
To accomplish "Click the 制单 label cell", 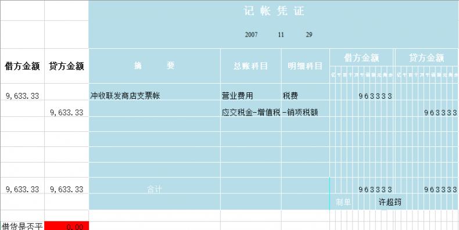I will pos(343,202).
